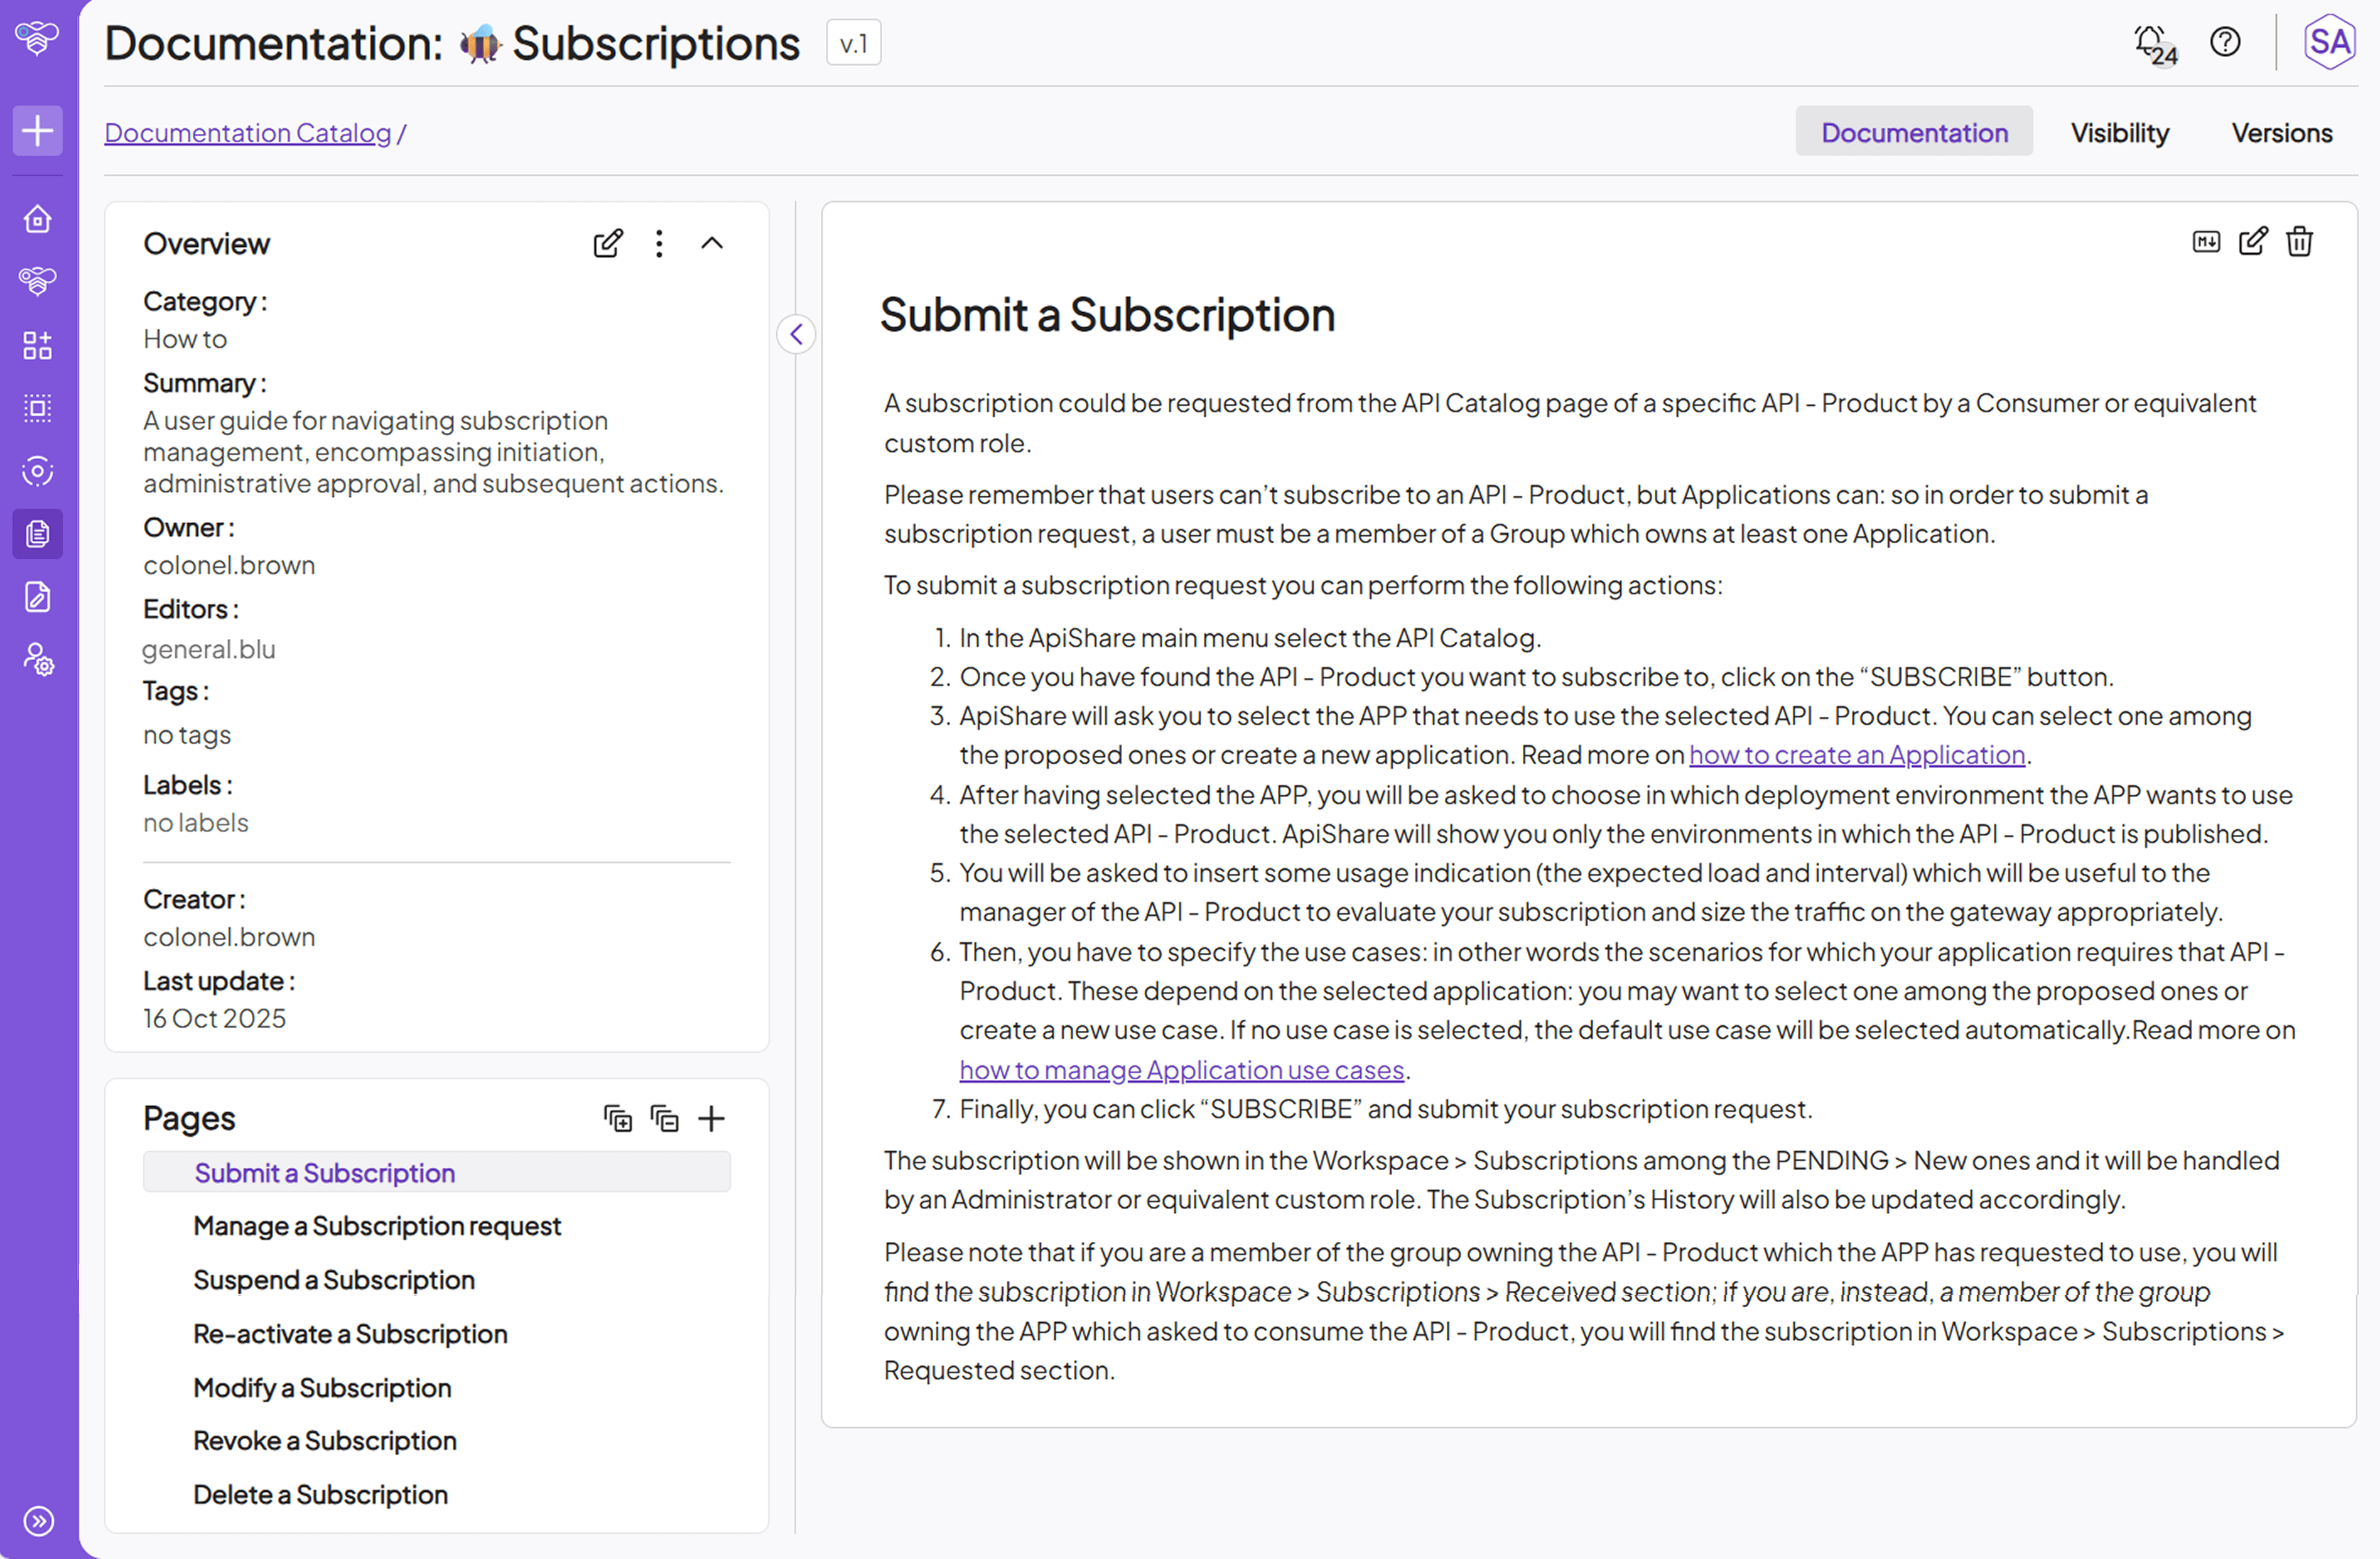Image resolution: width=2380 pixels, height=1559 pixels.
Task: Collapse the left panel with arrow button
Action: (x=796, y=334)
